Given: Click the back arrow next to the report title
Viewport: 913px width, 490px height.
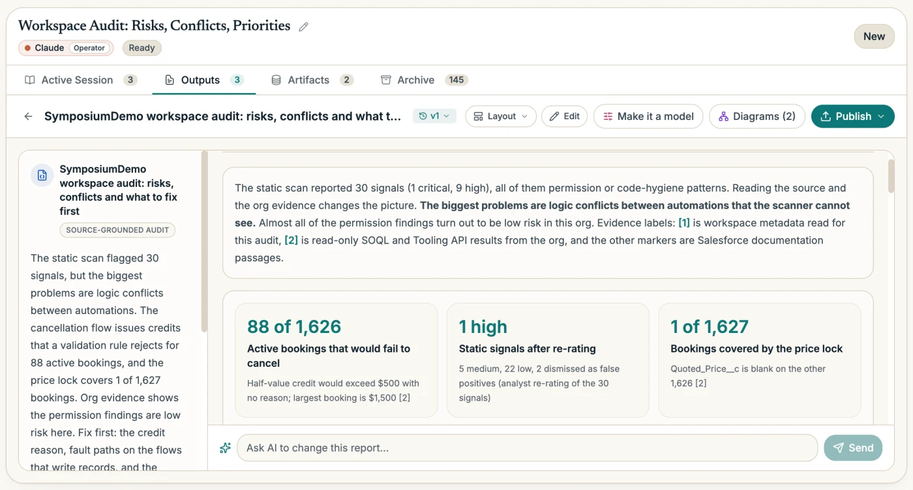Looking at the screenshot, I should coord(28,116).
